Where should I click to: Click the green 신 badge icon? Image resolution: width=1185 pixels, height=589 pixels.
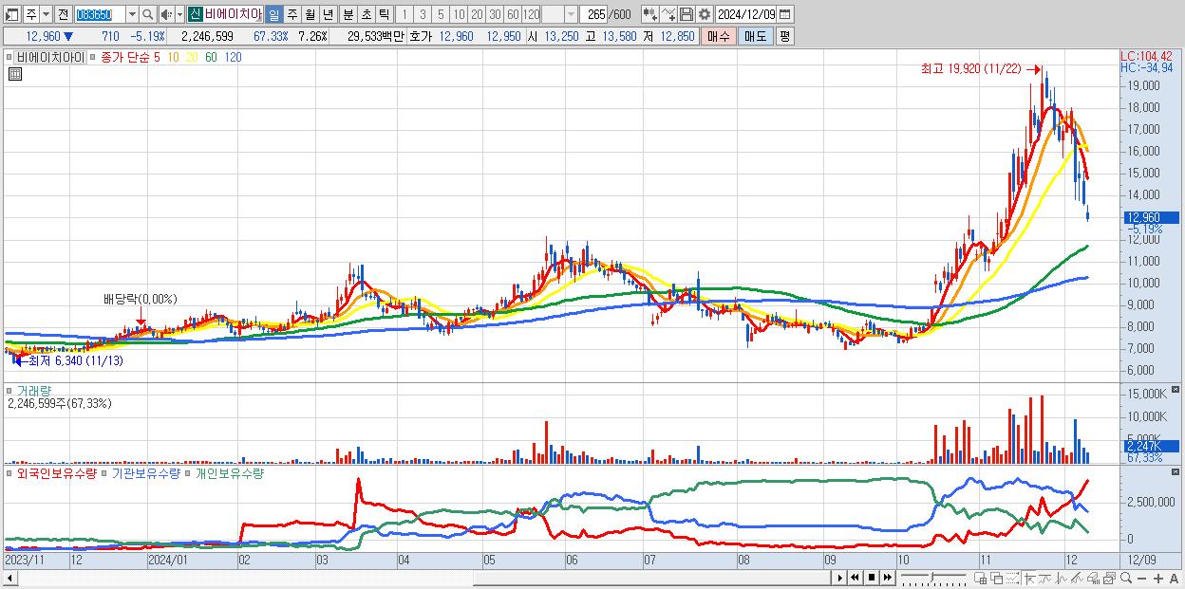194,14
